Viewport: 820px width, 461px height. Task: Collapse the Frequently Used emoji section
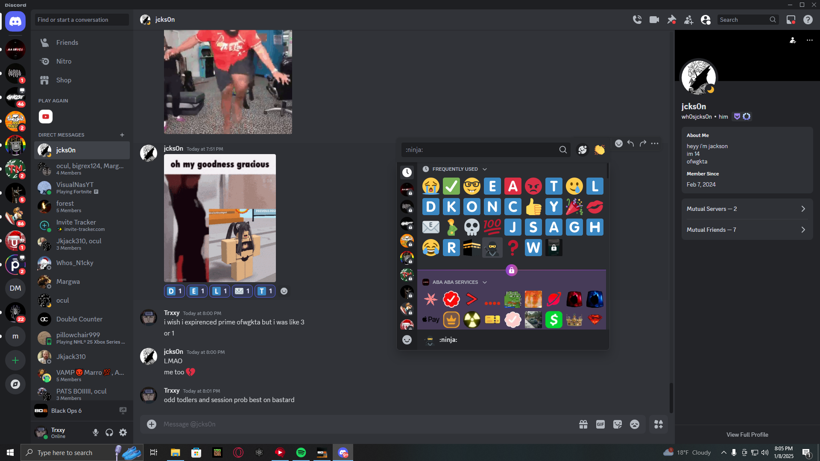(x=485, y=169)
